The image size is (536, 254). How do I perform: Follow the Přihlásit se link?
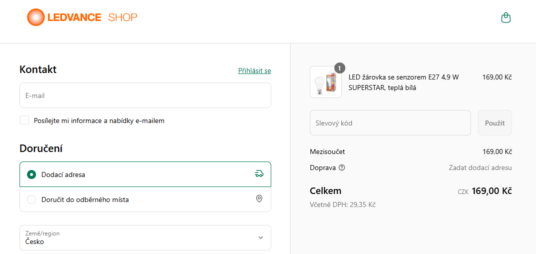click(x=254, y=70)
